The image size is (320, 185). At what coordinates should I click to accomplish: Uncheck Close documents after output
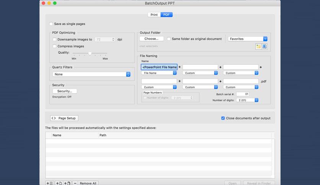(x=223, y=118)
